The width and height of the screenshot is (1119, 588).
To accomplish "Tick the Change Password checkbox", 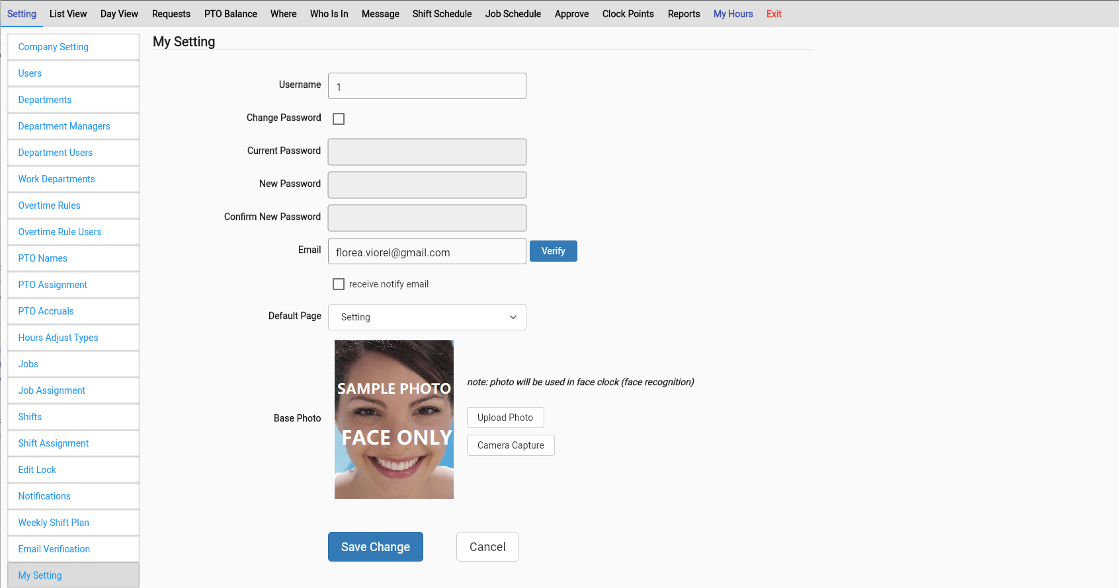I will pyautogui.click(x=339, y=119).
